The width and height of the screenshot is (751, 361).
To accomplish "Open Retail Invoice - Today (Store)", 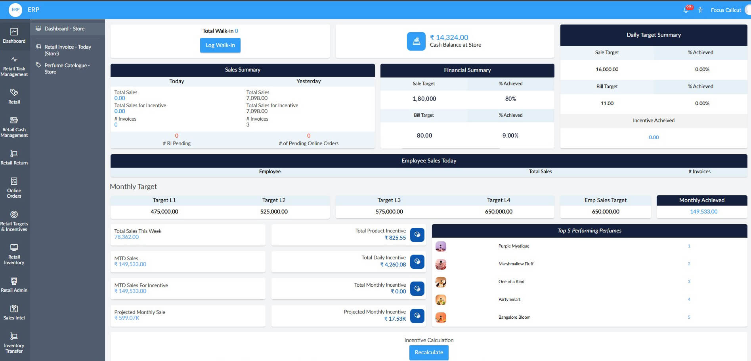I will tap(67, 50).
